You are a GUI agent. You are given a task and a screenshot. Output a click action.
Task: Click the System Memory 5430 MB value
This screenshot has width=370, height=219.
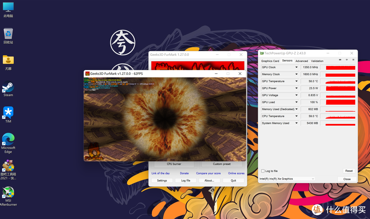310,123
